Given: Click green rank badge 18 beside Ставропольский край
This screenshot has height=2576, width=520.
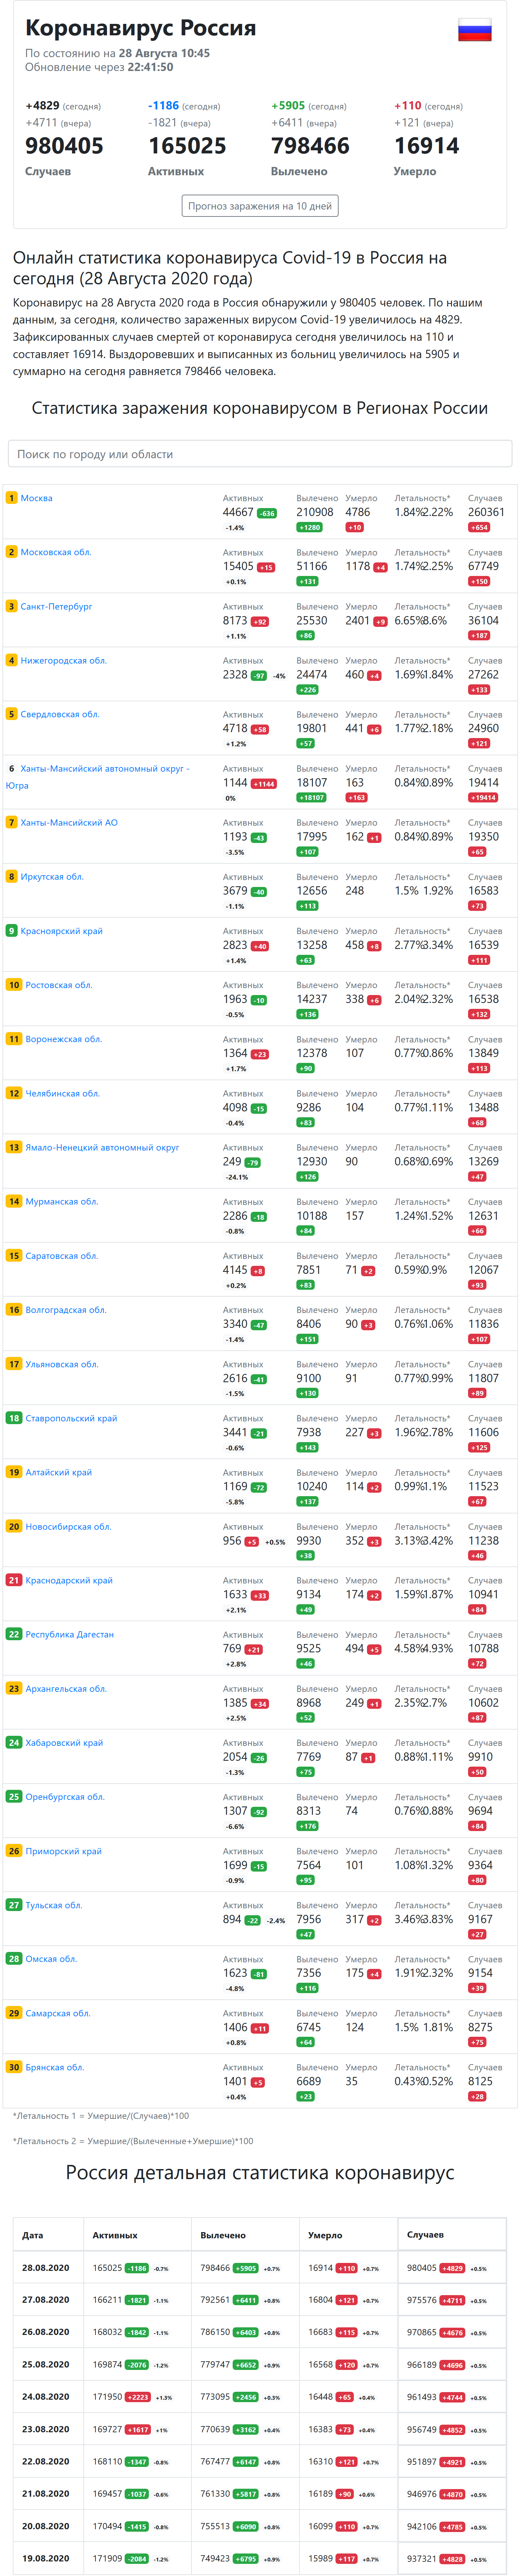Looking at the screenshot, I should tap(14, 1418).
